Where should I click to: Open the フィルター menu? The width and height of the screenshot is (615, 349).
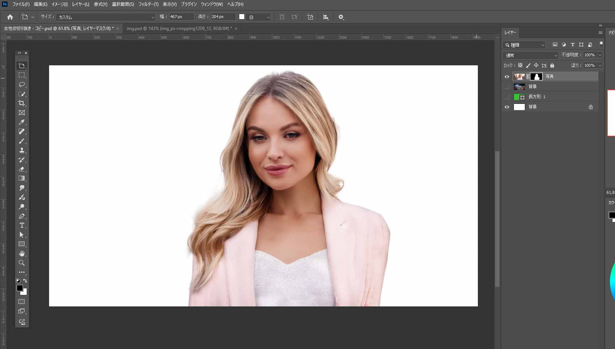(x=148, y=4)
